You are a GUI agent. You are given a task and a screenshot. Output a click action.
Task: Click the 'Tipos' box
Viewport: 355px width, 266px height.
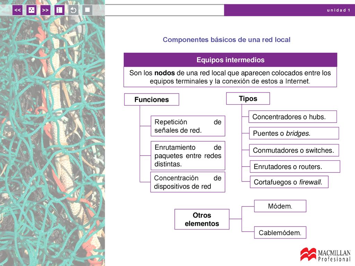coord(248,98)
